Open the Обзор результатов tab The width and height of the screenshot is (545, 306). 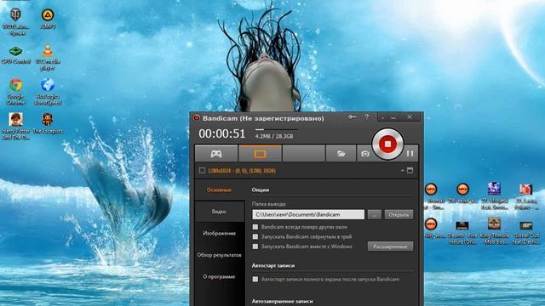[x=219, y=255]
